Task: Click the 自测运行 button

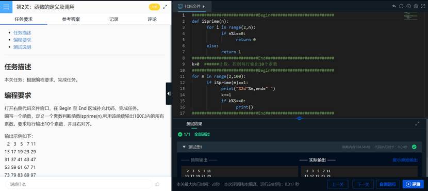Action: (x=388, y=184)
